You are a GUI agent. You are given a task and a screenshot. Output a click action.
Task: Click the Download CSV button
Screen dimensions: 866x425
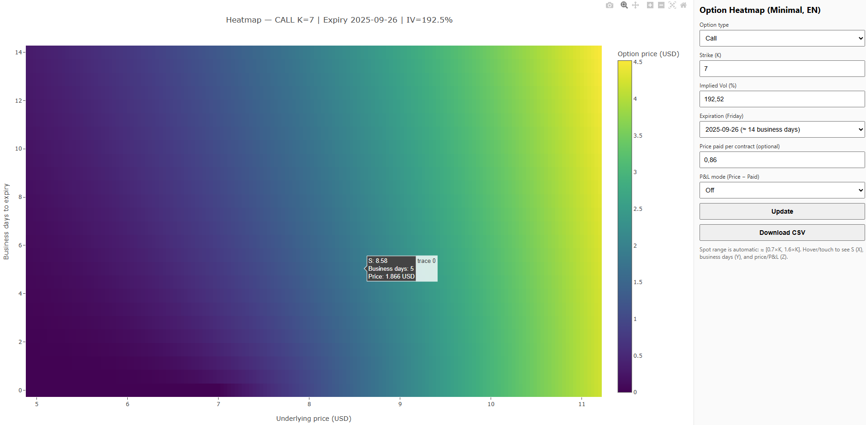click(782, 233)
